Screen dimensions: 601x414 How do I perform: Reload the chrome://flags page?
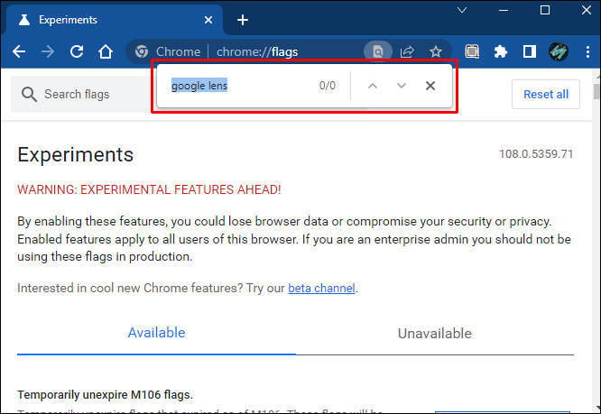[77, 51]
